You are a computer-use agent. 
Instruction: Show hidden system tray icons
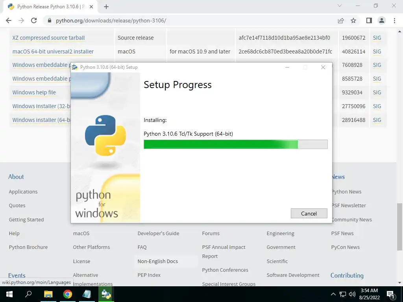point(333,294)
